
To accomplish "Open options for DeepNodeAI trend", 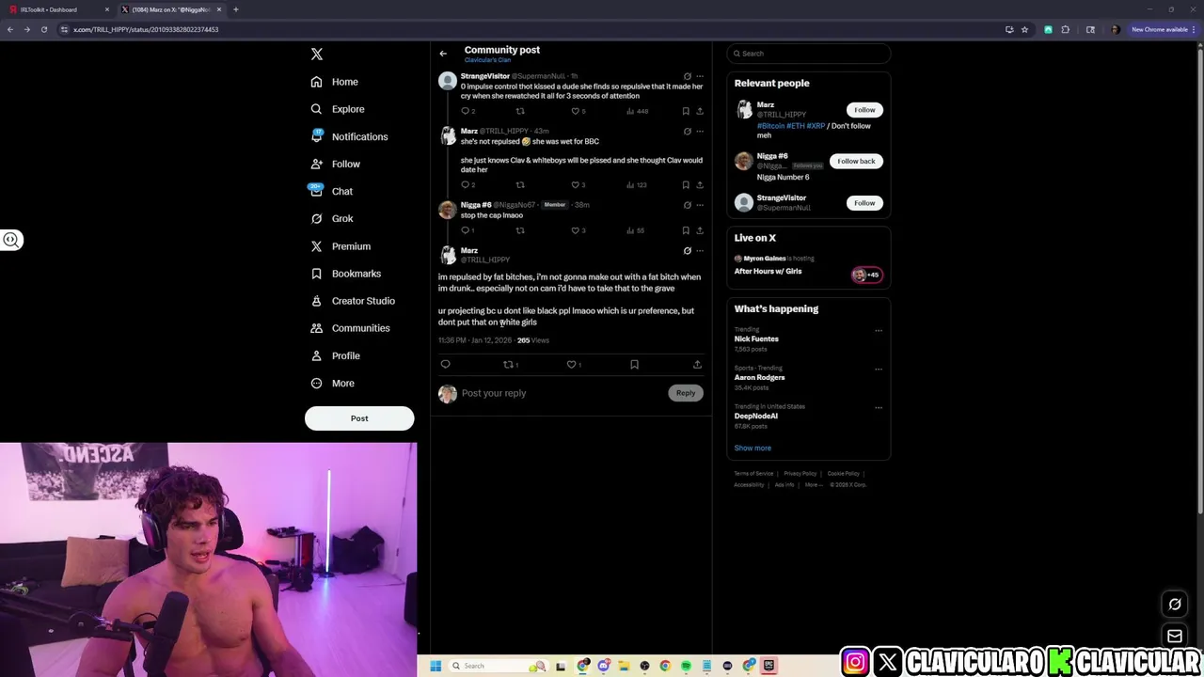I will (879, 408).
